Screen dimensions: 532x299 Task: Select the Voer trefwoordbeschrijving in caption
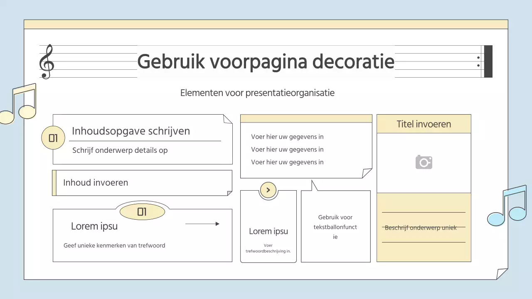tap(268, 248)
